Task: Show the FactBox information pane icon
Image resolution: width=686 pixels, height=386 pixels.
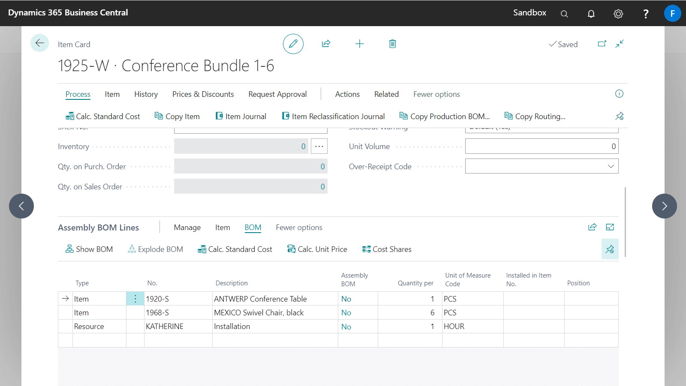Action: 619,94
